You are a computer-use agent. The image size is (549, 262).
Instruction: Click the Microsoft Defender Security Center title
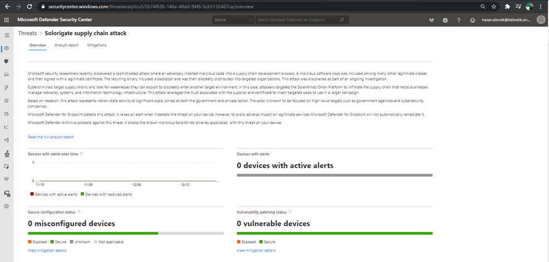[55, 20]
